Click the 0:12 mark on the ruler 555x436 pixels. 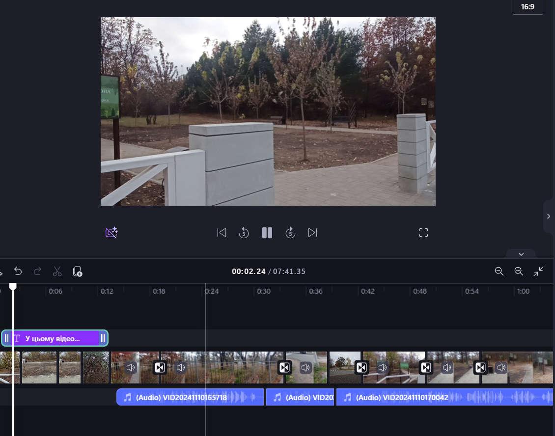[x=107, y=291]
